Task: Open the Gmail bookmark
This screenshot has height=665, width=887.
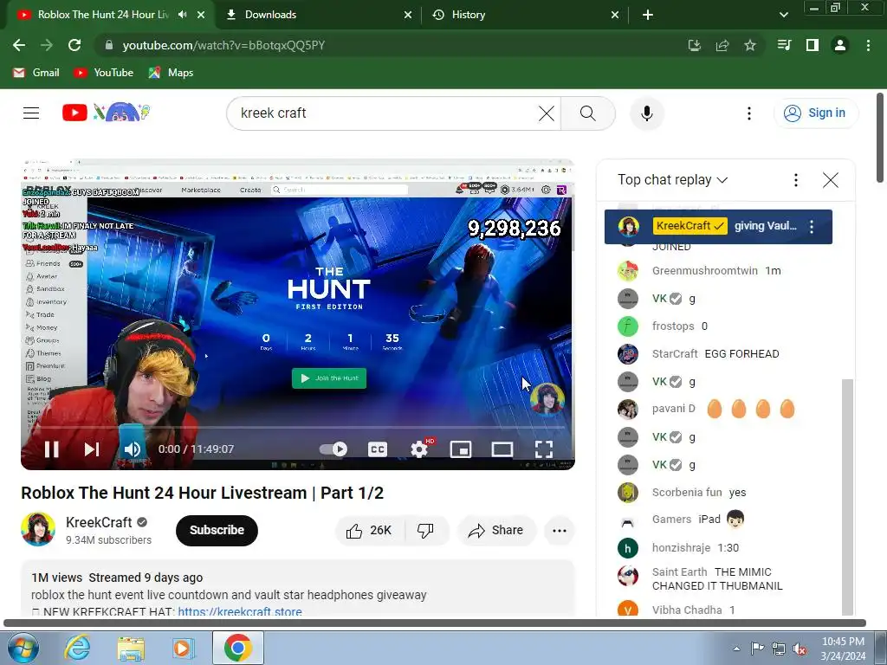Action: (36, 73)
